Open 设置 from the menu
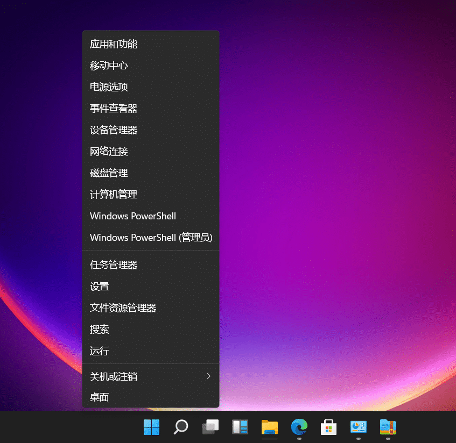456x443 pixels. tap(151, 287)
